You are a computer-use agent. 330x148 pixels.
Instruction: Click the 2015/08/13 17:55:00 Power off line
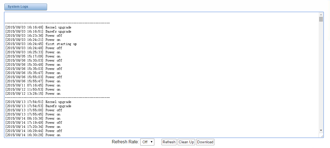[34, 110]
